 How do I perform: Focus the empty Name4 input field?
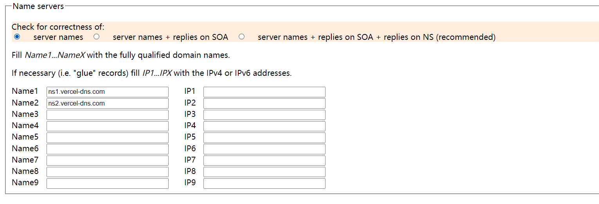coord(107,126)
